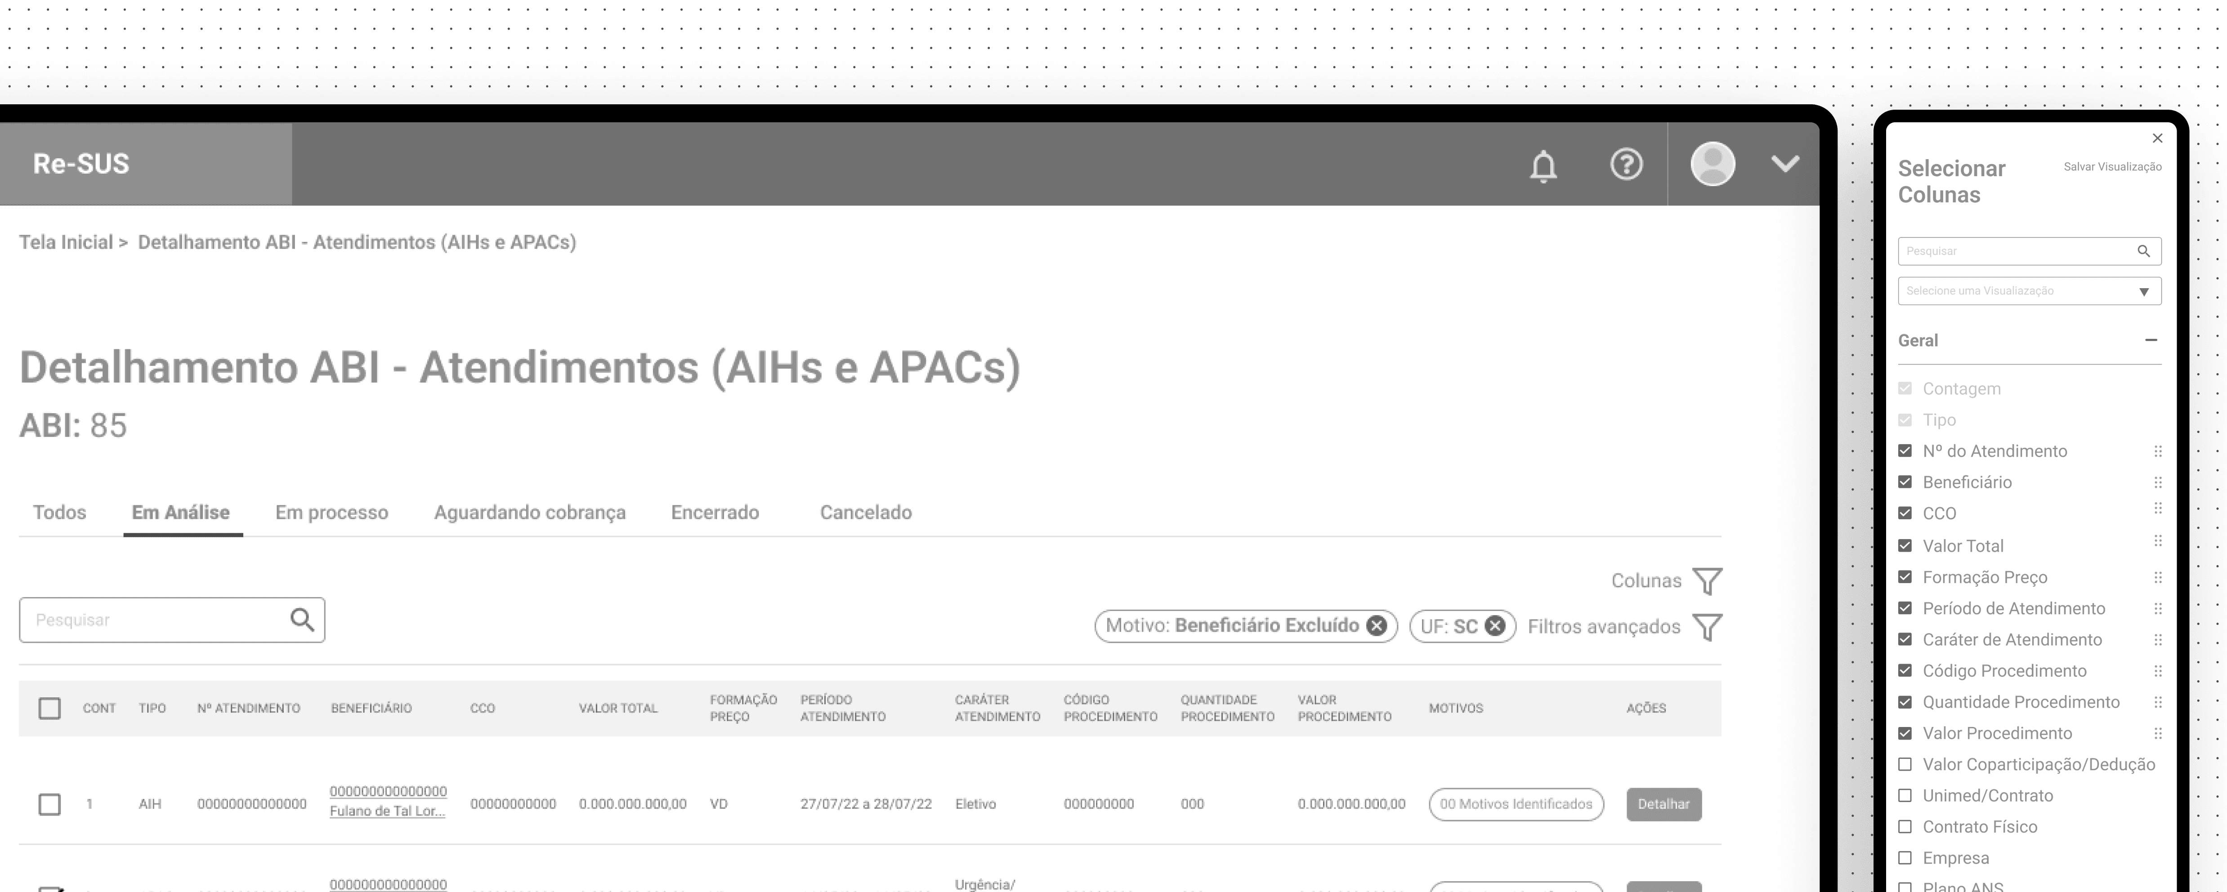Click the Salvar Visualização link
The height and width of the screenshot is (892, 2227).
2112,167
